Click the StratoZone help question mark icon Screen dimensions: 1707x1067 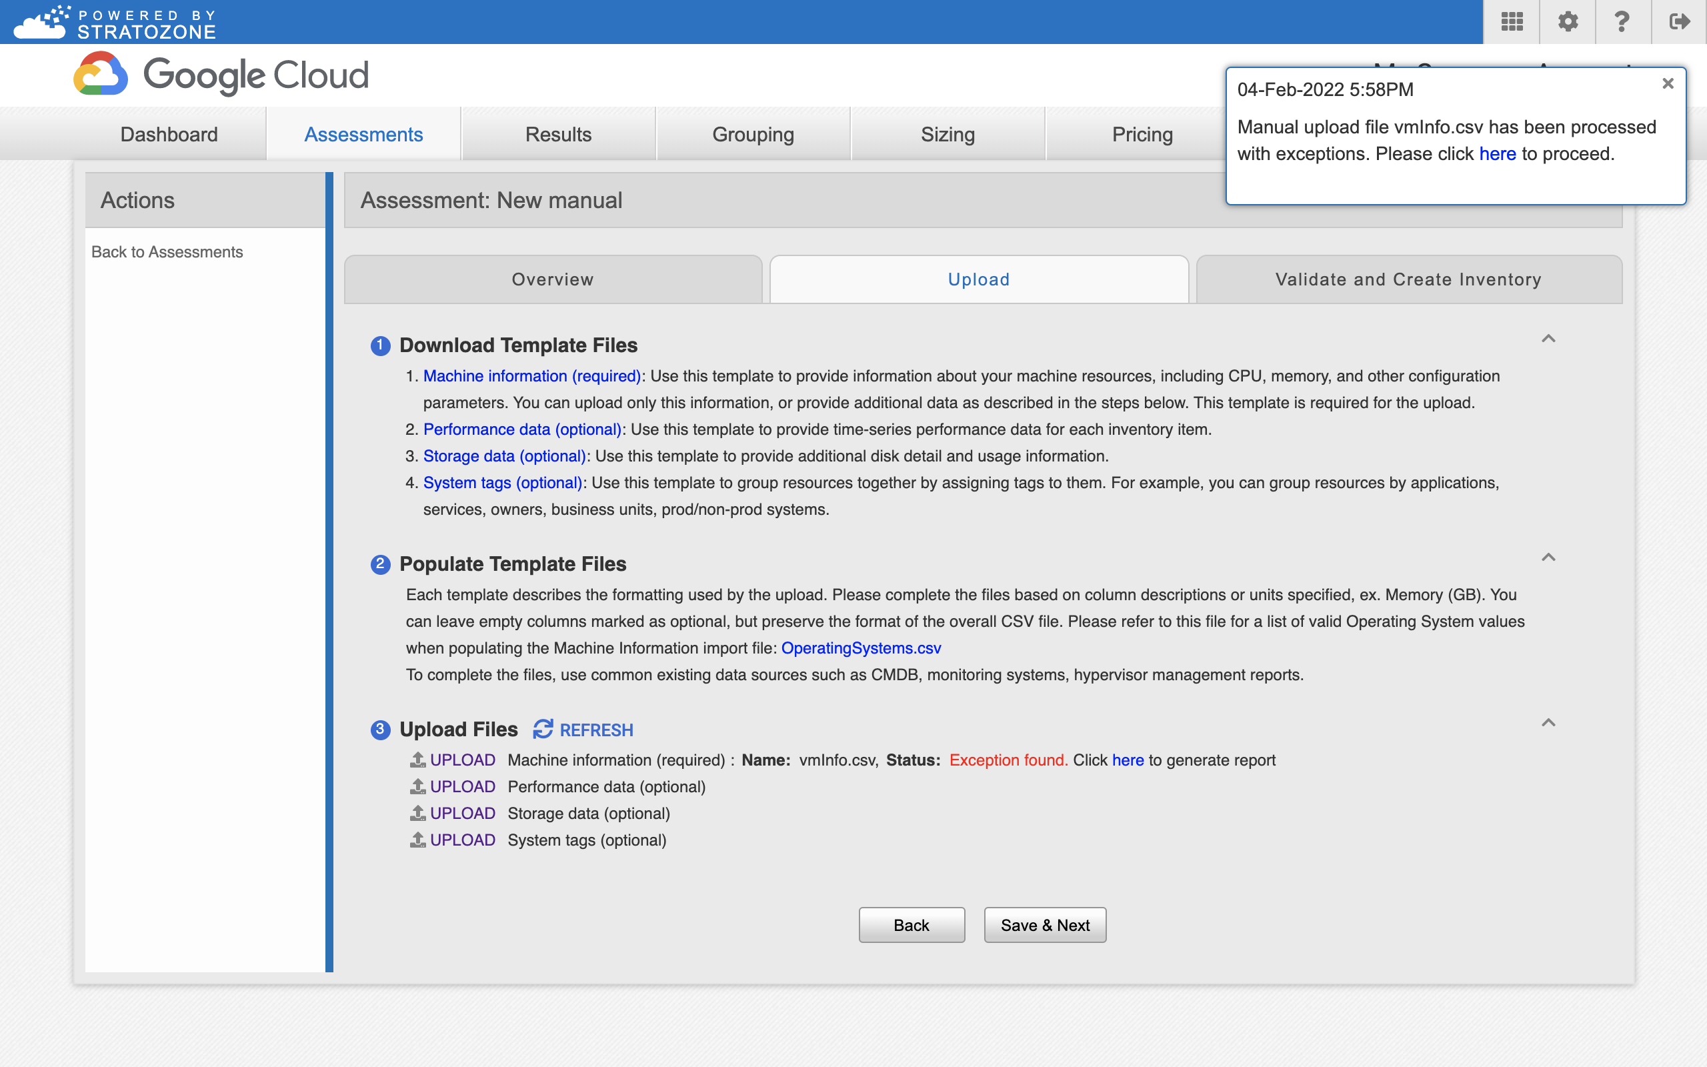point(1621,22)
